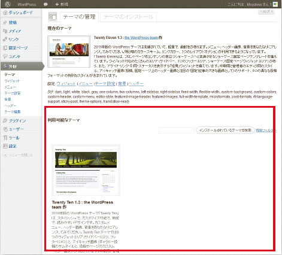Click the Pages icon in sidebar
This screenshot has height=255, width=282.
pyautogui.click(x=5, y=48)
